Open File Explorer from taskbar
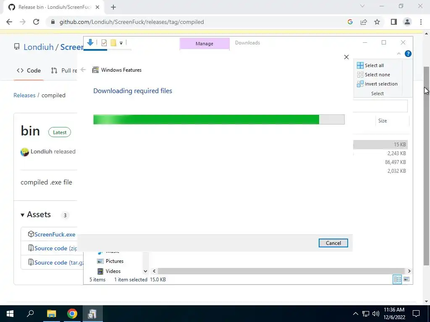The width and height of the screenshot is (430, 322). coord(51,314)
